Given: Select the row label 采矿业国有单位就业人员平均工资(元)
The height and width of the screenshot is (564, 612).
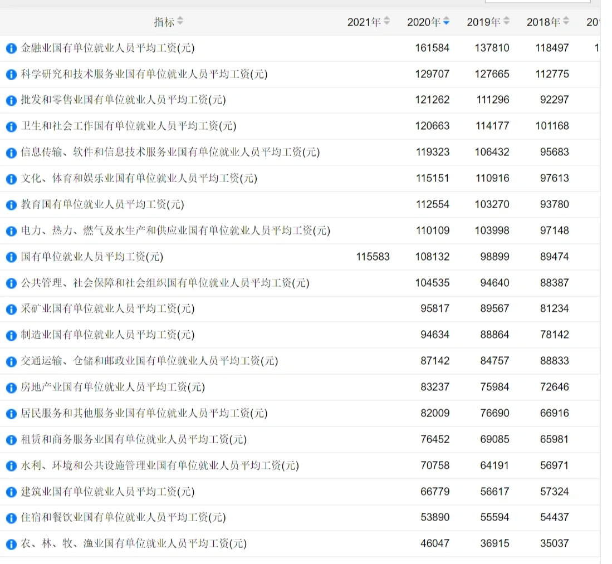Looking at the screenshot, I should click(107, 309).
